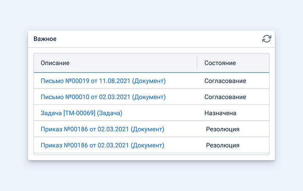Select Согласование status of Письмо №00019

[x=225, y=81]
